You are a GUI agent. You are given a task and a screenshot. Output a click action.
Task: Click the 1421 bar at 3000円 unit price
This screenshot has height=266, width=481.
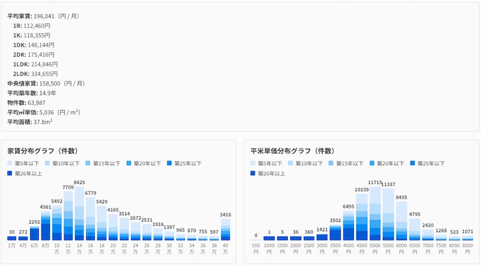322,237
